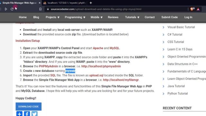Image resolution: width=206 pixels, height=116 pixels.
Task: Click the chevron beside C# Tutorial
Action: pyautogui.click(x=164, y=34)
